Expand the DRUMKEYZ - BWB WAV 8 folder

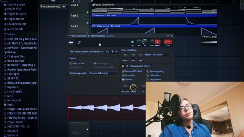19,65
